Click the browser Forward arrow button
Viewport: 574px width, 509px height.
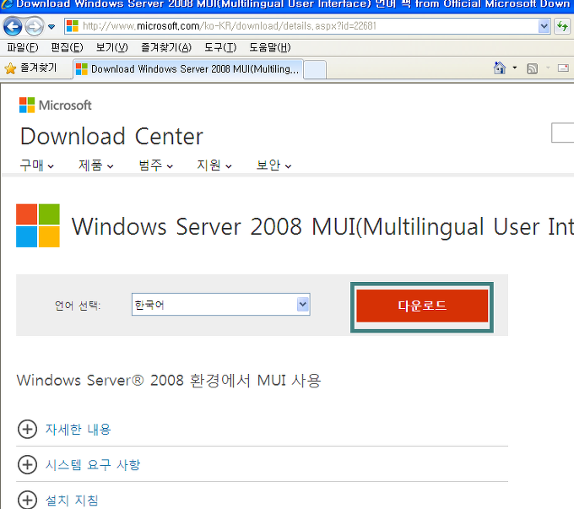[35, 27]
